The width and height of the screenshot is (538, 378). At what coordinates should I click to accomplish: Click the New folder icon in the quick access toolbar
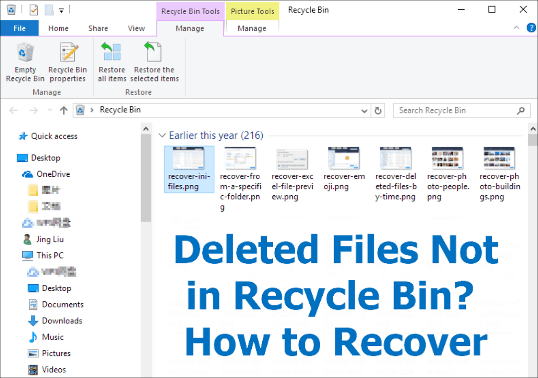pos(49,10)
